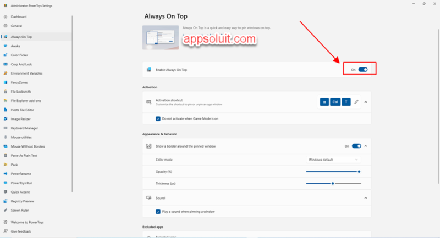Open the Always On Top sidebar page
The image size is (440, 238).
pos(36,37)
